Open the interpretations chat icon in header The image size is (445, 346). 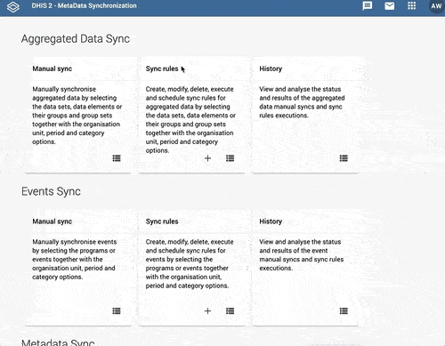coord(368,6)
